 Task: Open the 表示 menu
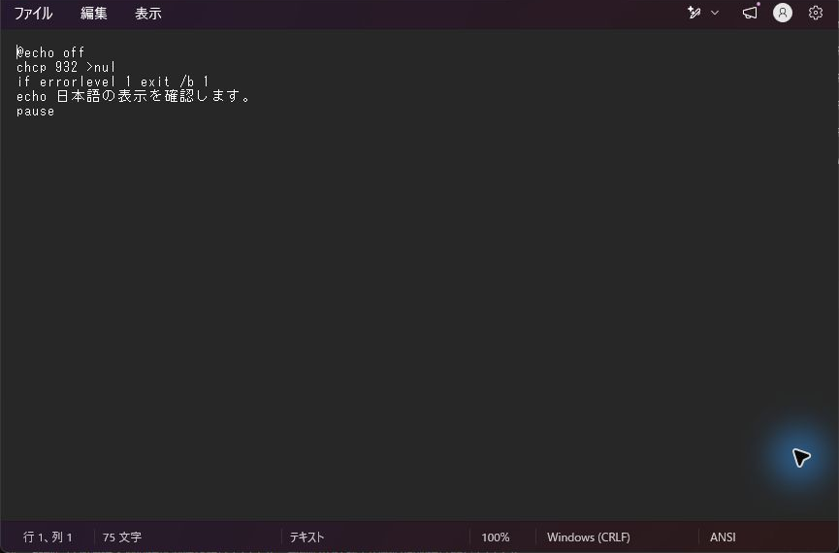(x=148, y=14)
